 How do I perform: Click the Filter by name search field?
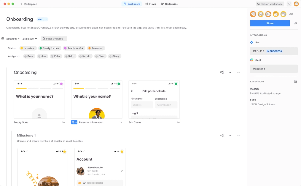coord(54,38)
